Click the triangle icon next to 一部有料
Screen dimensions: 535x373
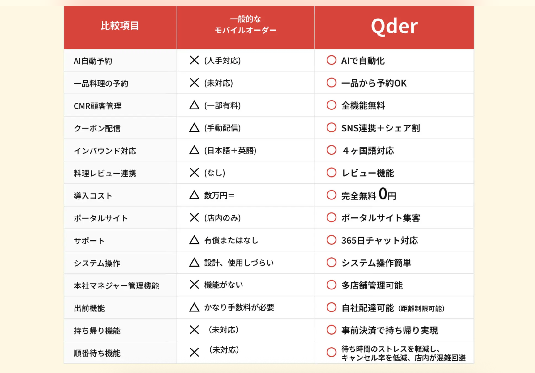coord(194,105)
